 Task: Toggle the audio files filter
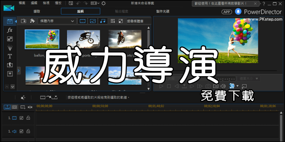click(x=103, y=21)
